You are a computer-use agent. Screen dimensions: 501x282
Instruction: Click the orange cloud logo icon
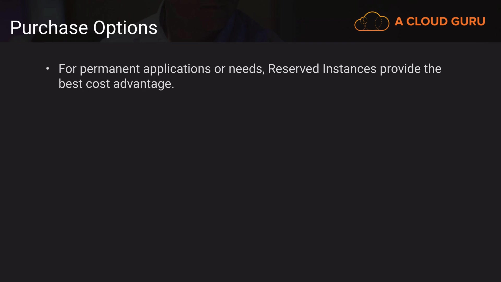[372, 21]
